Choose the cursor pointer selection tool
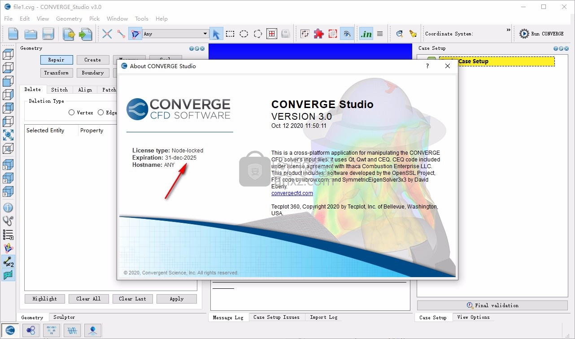The image size is (575, 339). pos(216,34)
